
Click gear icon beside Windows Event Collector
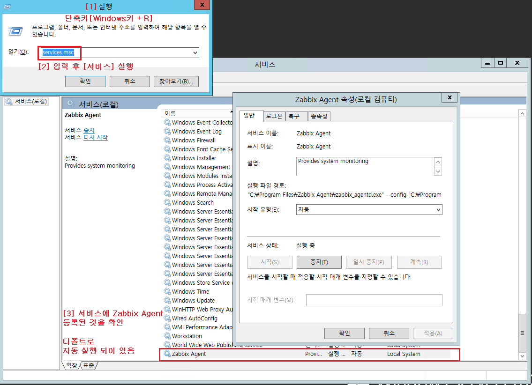[x=167, y=122]
